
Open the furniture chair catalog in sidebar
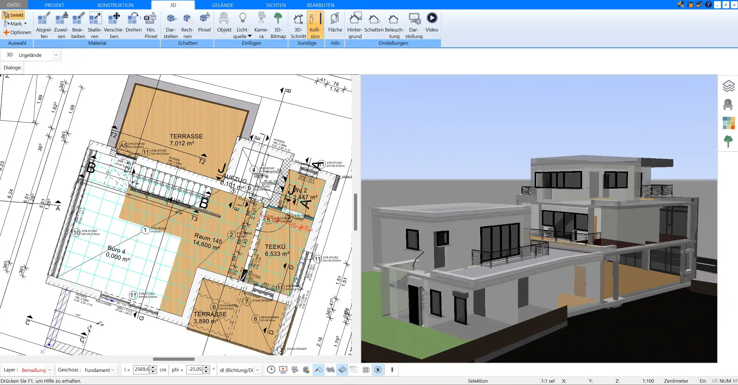coord(728,105)
